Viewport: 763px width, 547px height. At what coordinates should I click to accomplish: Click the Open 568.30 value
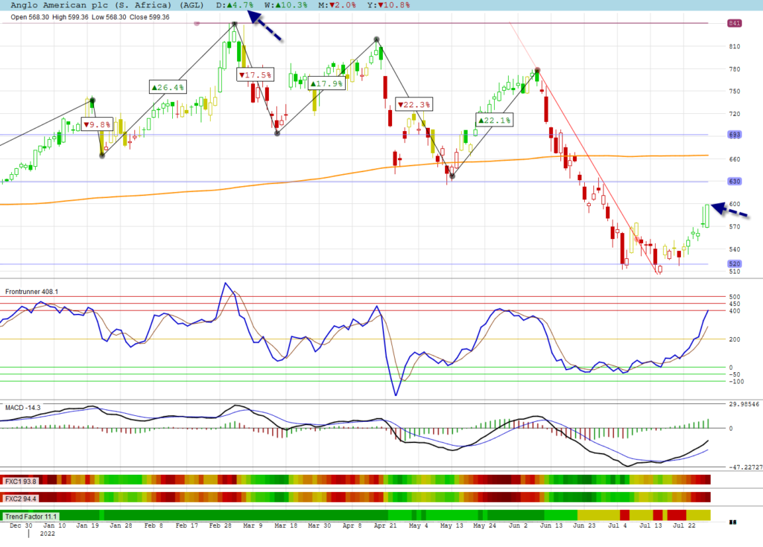30,17
